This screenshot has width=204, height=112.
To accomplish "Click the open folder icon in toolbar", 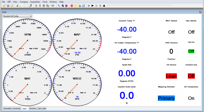I will click(4, 5).
